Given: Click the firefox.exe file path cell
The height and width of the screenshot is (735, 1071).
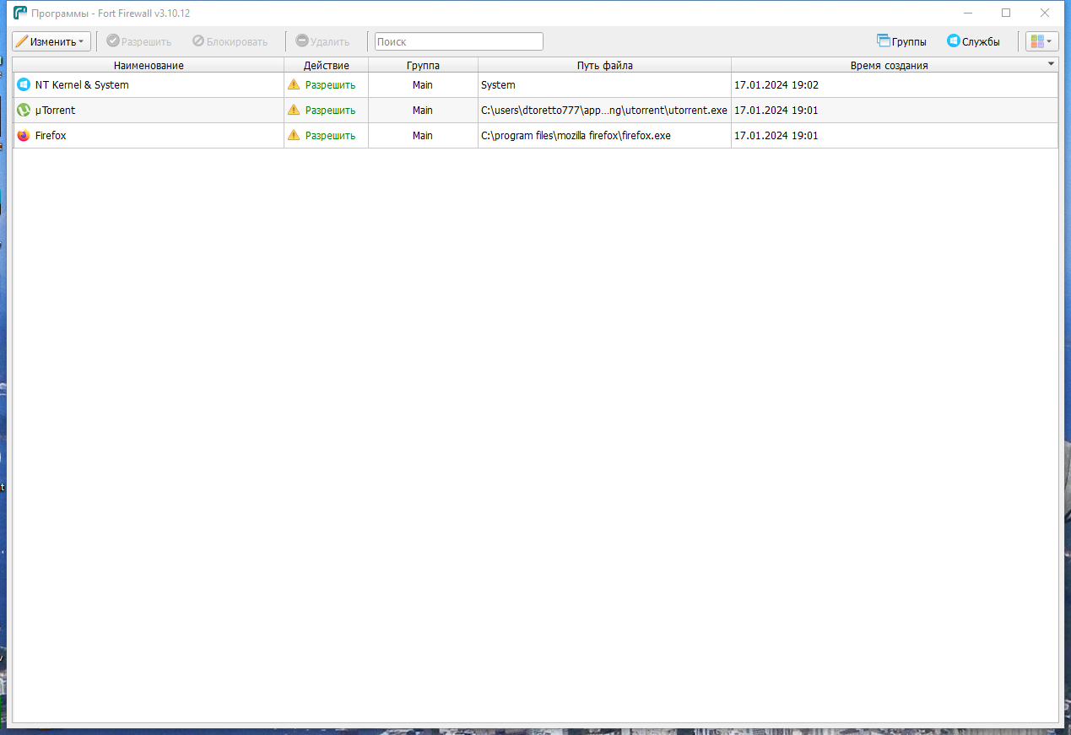Looking at the screenshot, I should click(x=604, y=136).
